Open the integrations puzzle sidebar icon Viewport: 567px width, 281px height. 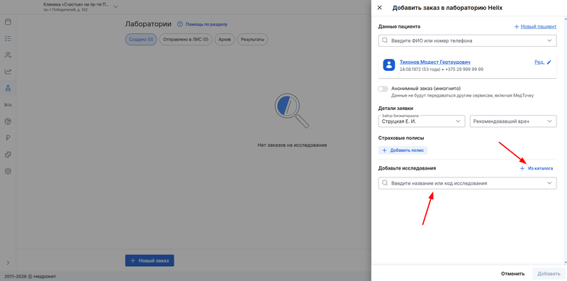(8, 155)
